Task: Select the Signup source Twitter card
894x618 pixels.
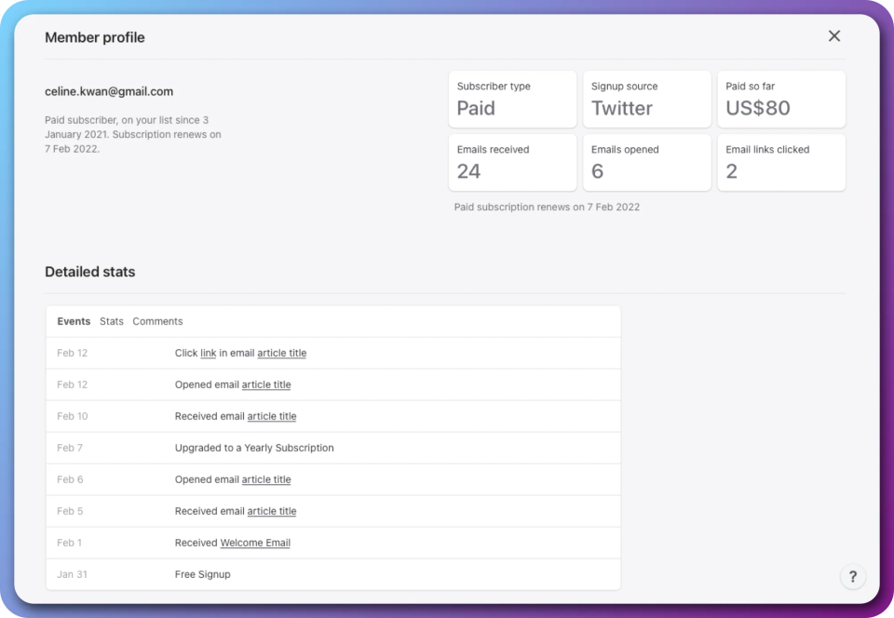Action: coord(647,100)
